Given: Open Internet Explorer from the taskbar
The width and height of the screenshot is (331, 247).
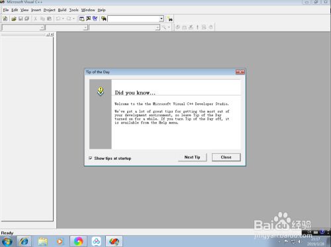Looking at the screenshot, I should [x=24, y=241].
